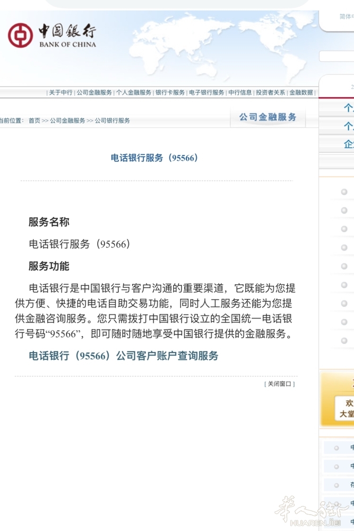Click the 服务名称 heading

[x=49, y=222]
